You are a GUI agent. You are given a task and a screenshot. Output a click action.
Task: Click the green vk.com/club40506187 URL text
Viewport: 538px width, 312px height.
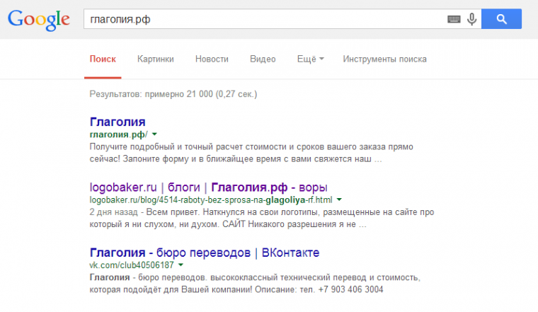tap(132, 265)
